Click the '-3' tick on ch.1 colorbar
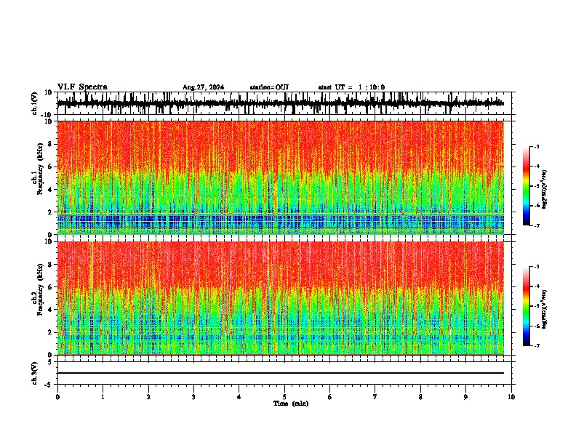The height and width of the screenshot is (445, 576). click(536, 146)
